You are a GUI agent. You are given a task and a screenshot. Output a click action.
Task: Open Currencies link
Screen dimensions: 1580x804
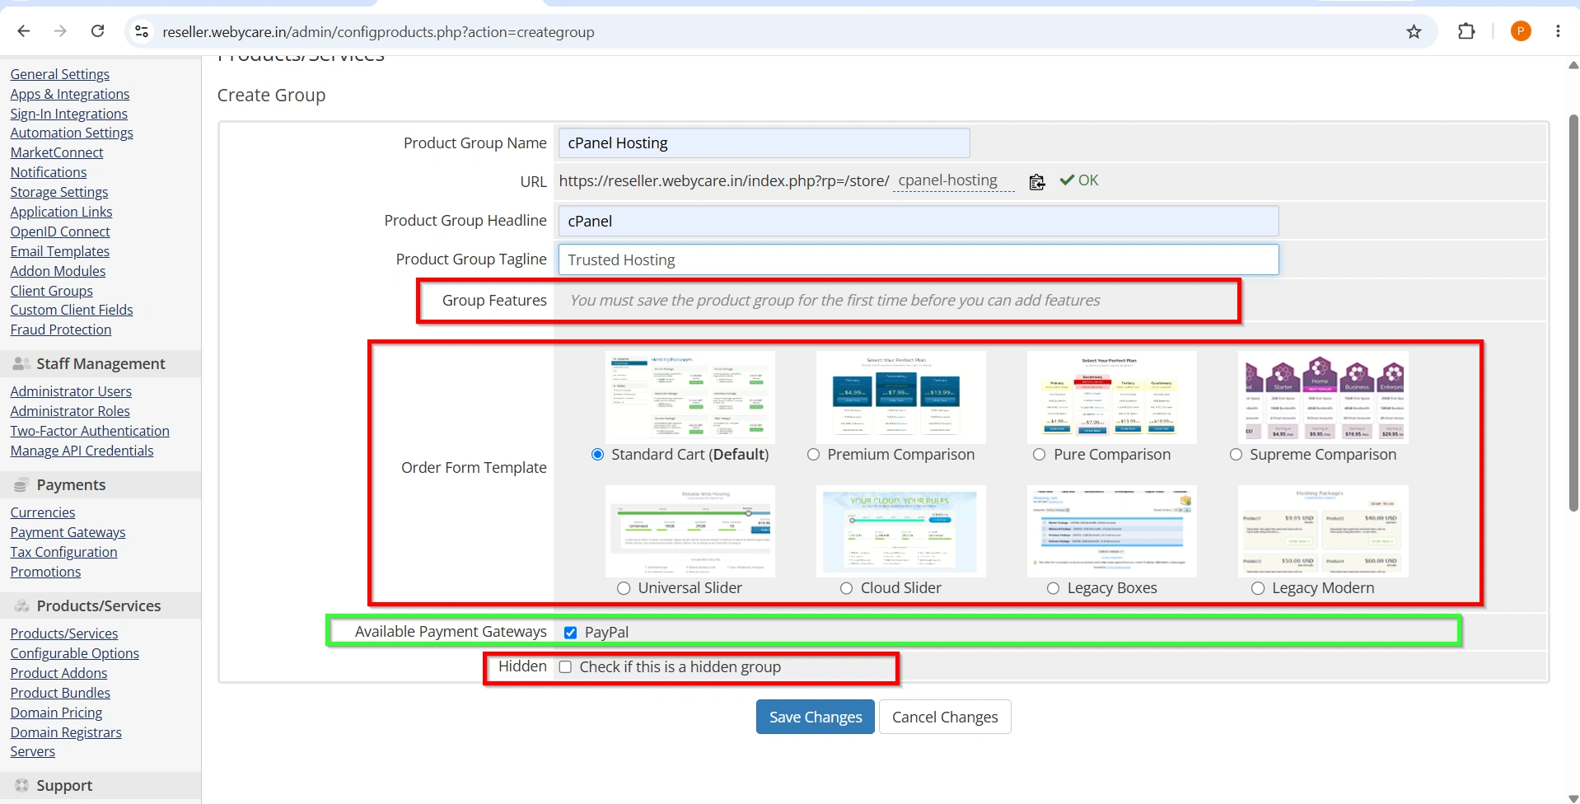(x=43, y=512)
